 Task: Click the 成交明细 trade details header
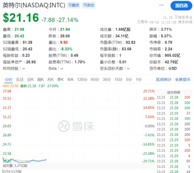click(x=173, y=92)
